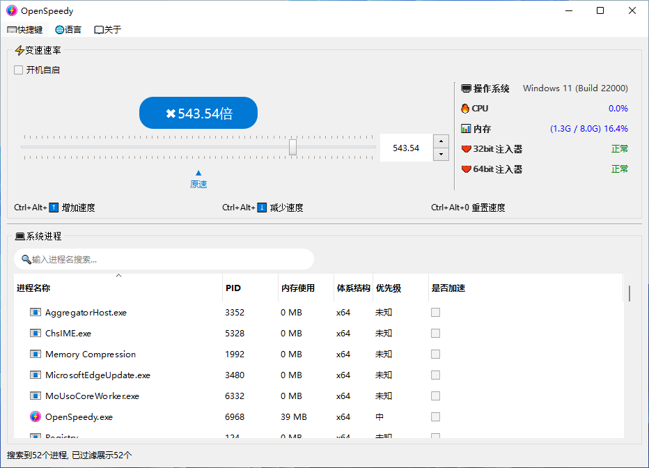Open the 快捷键 menu

(x=25, y=30)
